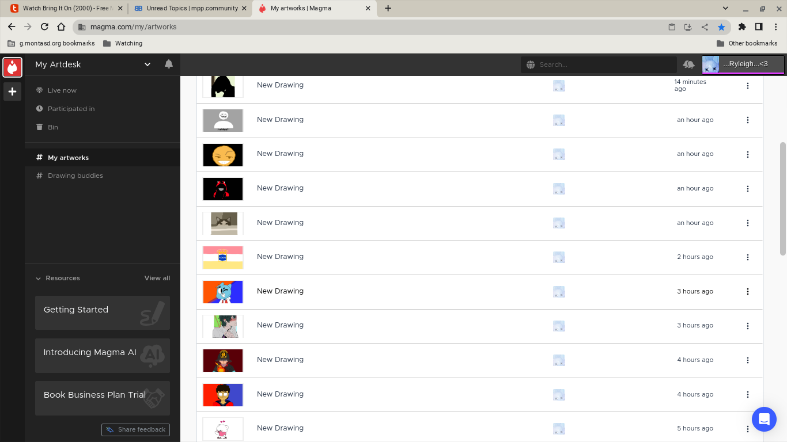Click the page vertical scrollbar thumb
787x442 pixels.
783,199
